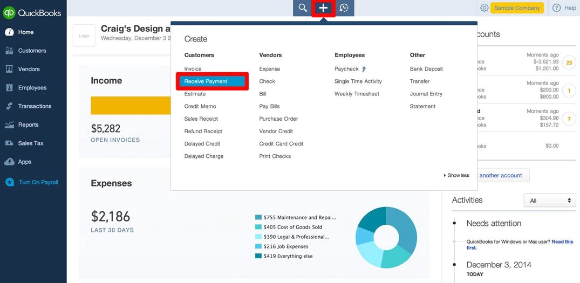The width and height of the screenshot is (580, 283).
Task: Select Receive Payment menu item
Action: click(212, 81)
